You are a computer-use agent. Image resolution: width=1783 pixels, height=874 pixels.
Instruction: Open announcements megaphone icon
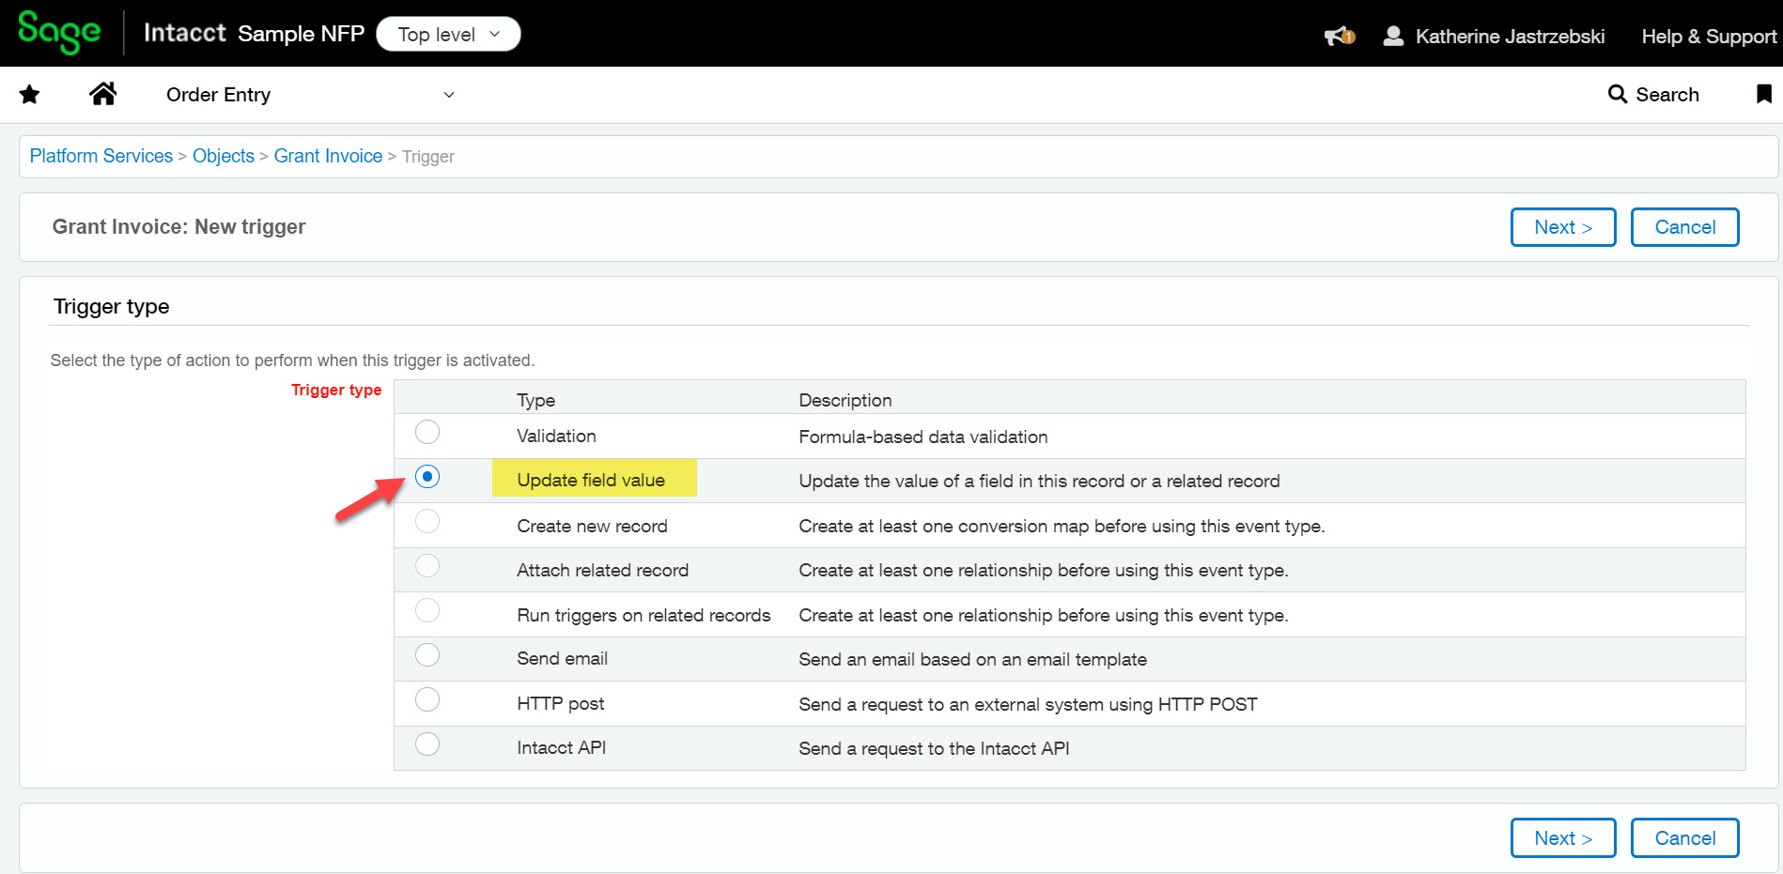coord(1339,36)
